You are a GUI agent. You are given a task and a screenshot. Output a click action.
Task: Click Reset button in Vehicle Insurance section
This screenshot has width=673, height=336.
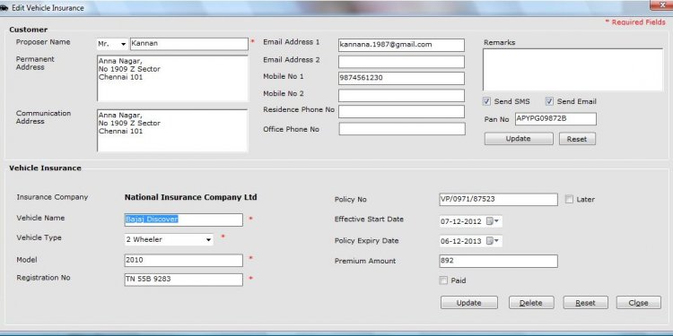(x=585, y=303)
